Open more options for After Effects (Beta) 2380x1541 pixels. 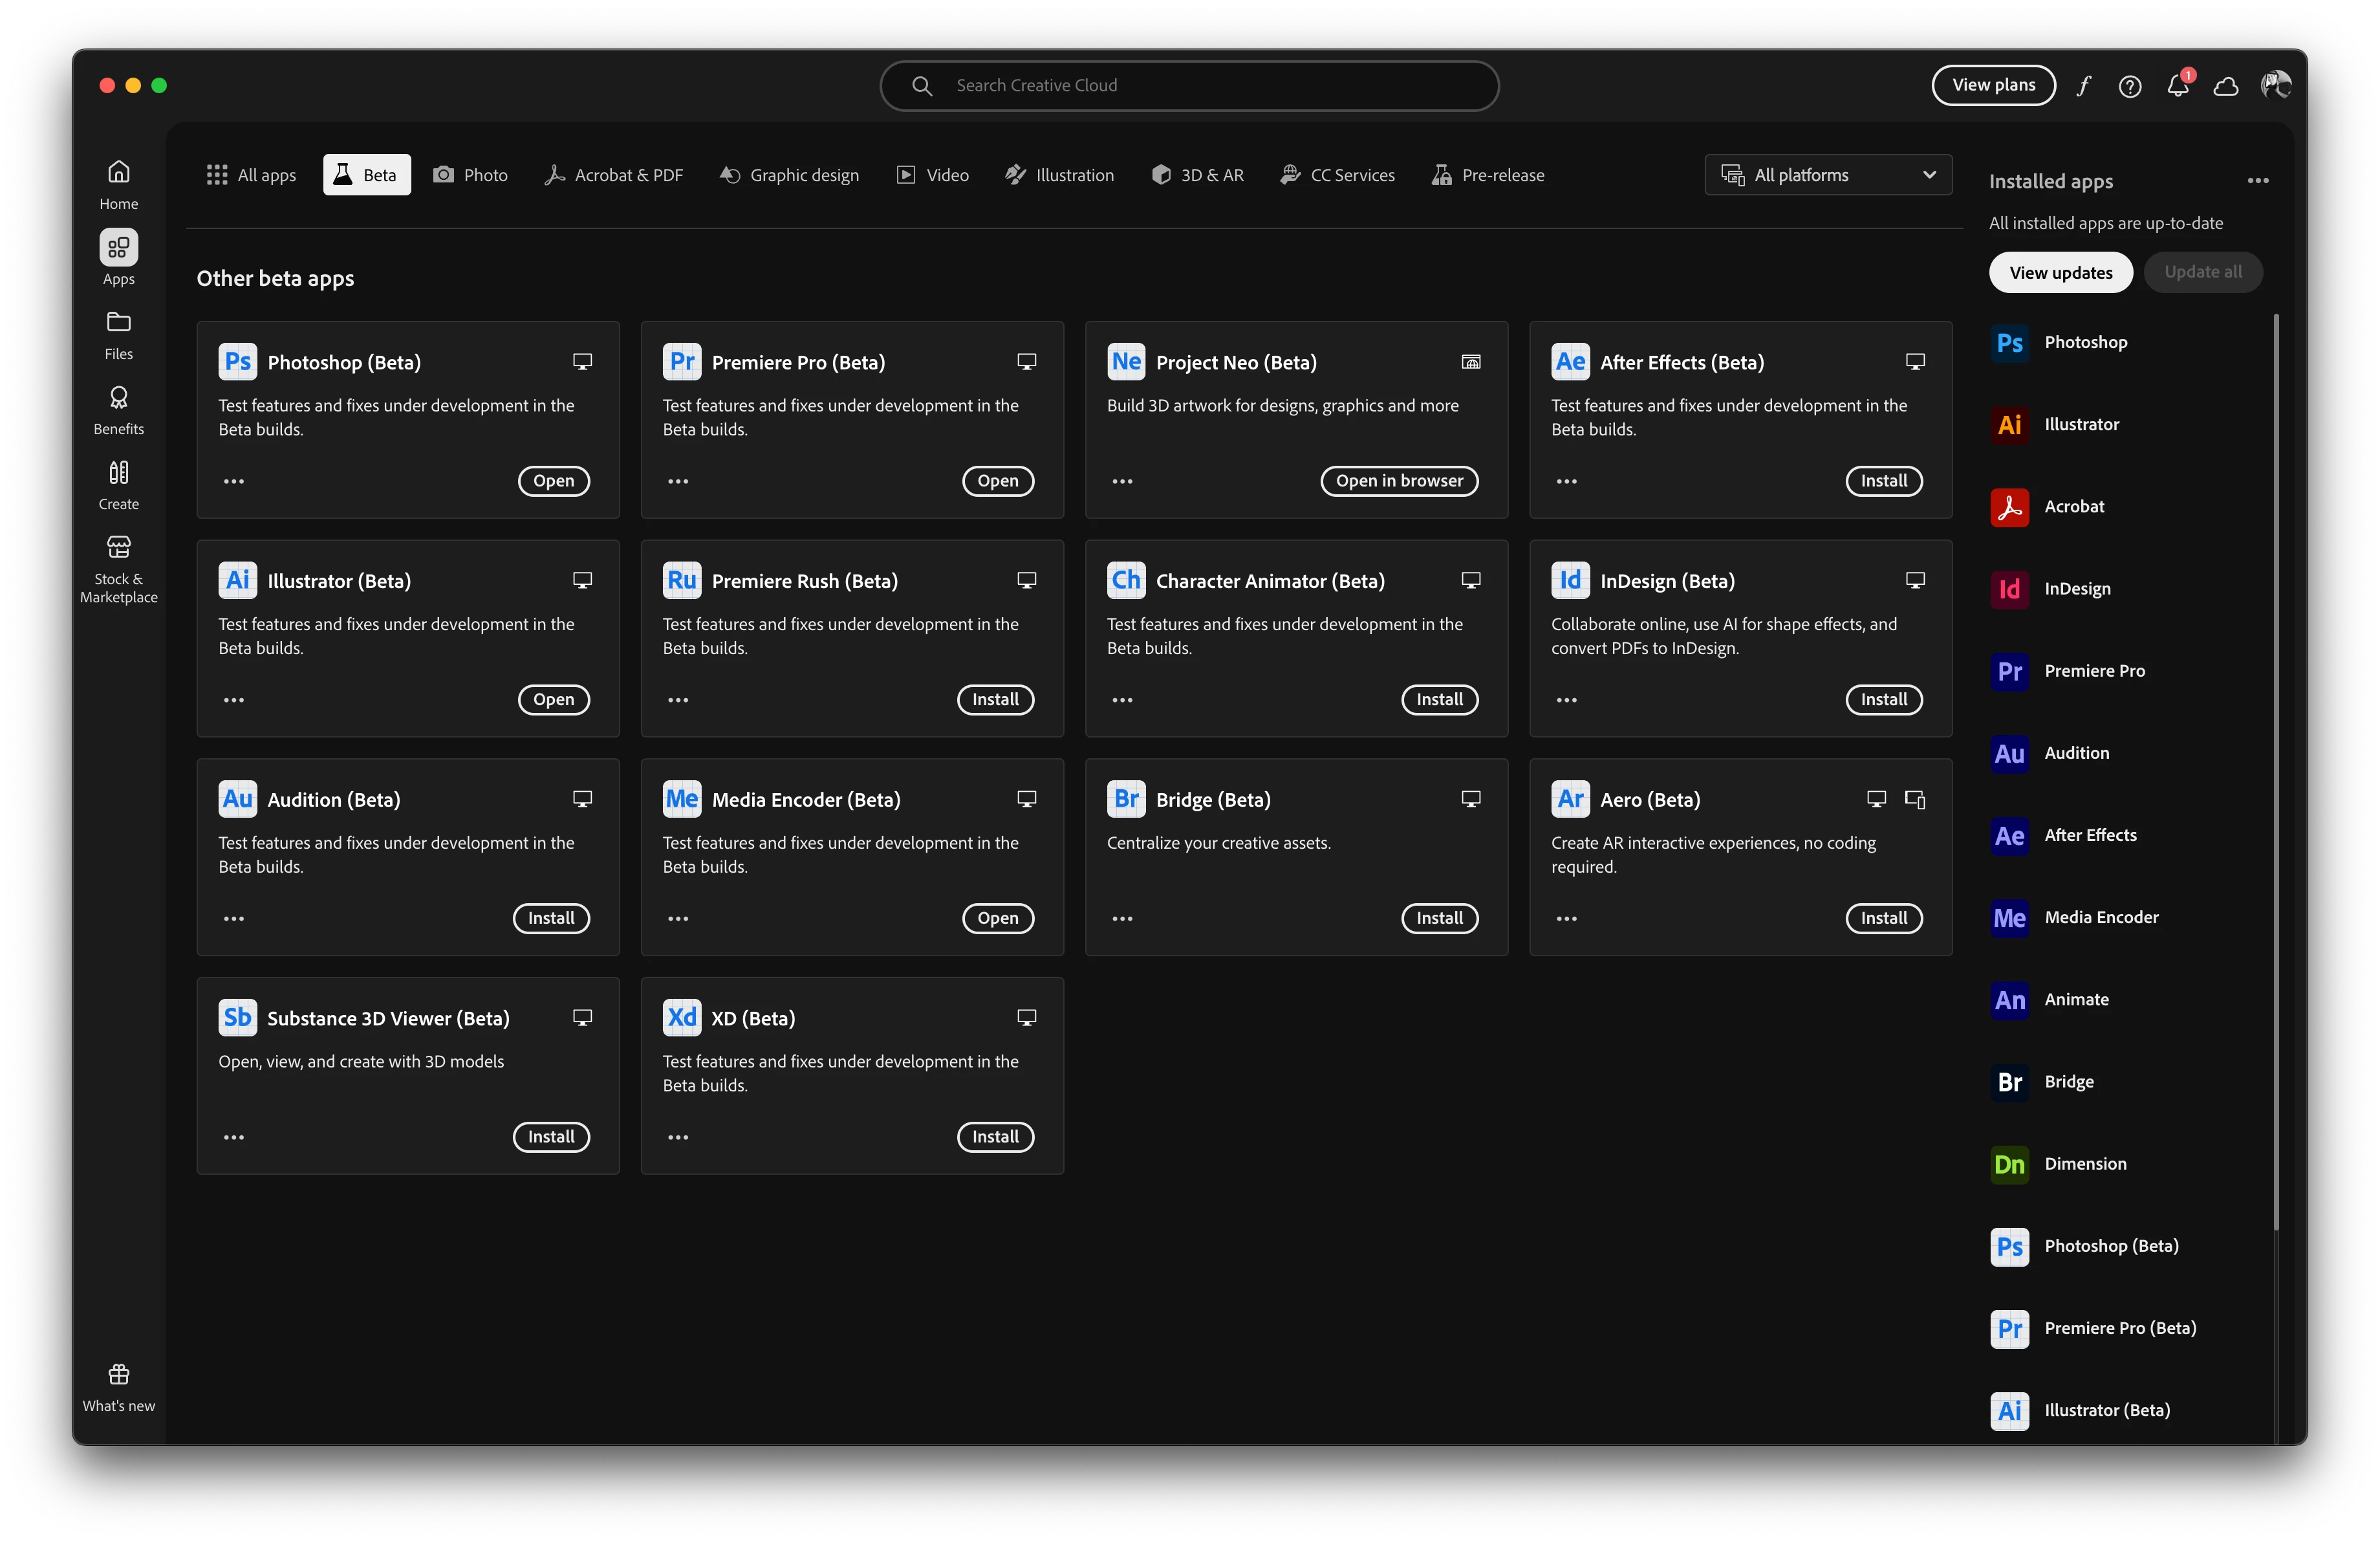(x=1566, y=481)
